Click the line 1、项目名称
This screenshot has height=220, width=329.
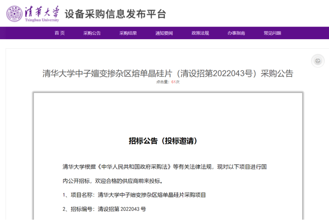point(134,195)
